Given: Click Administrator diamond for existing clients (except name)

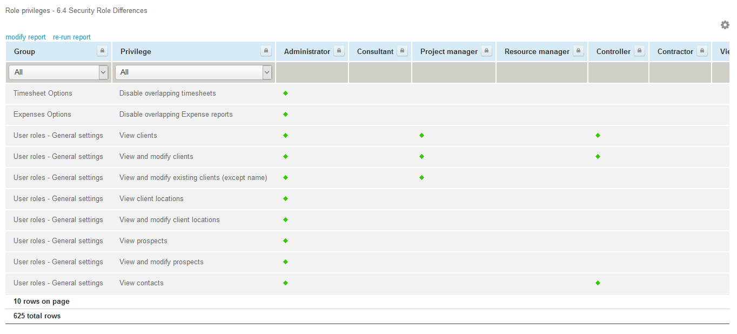Looking at the screenshot, I should [286, 177].
